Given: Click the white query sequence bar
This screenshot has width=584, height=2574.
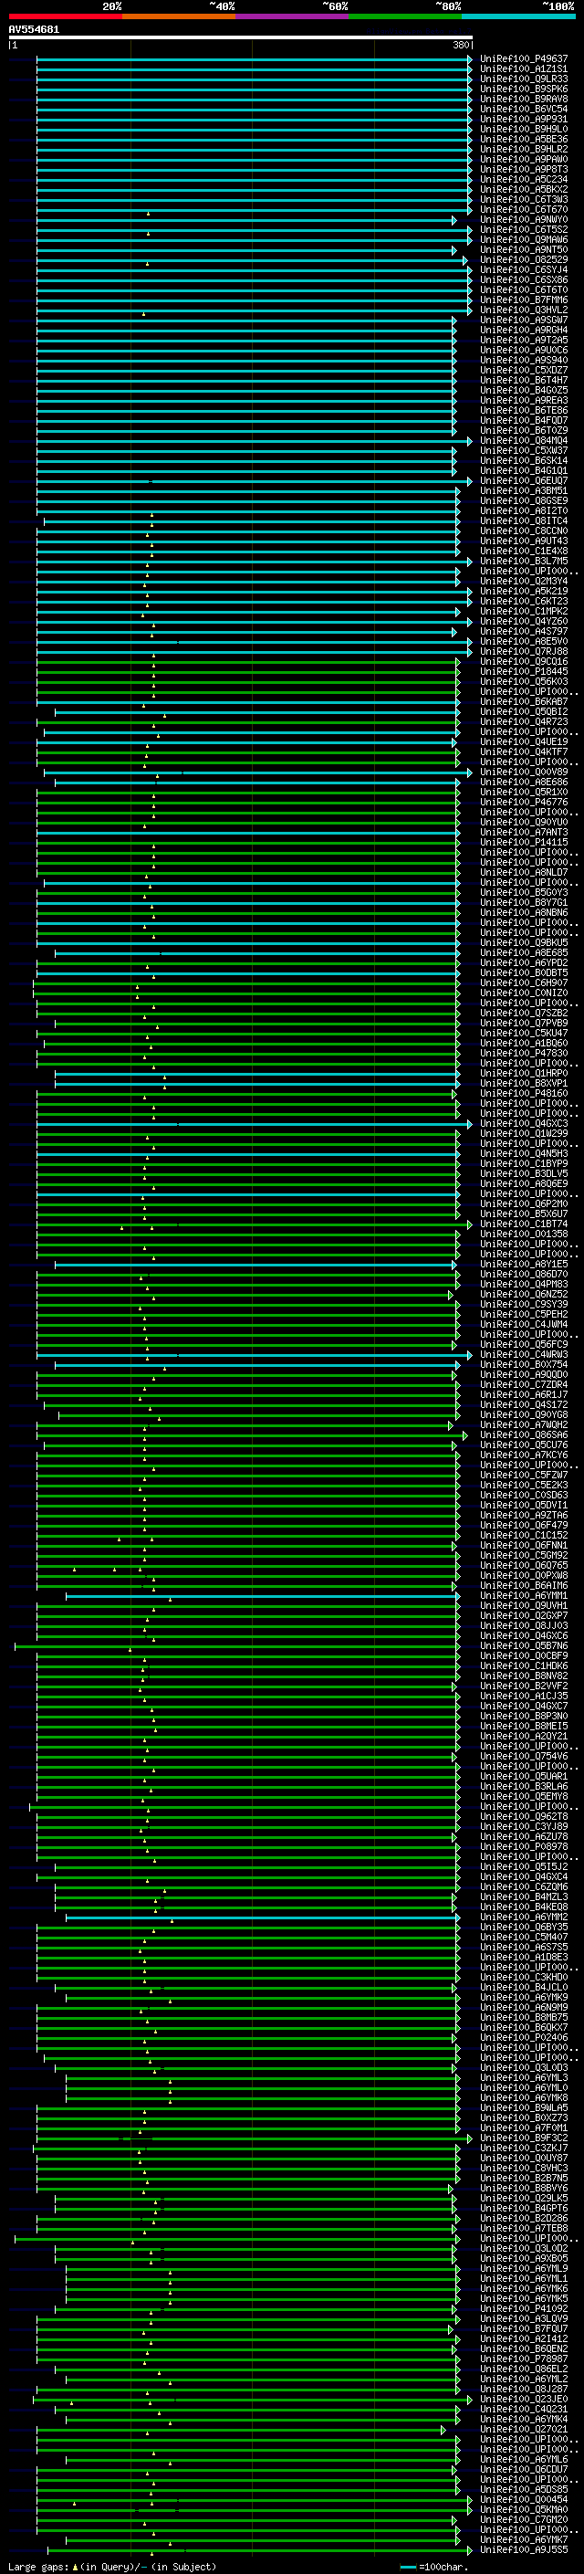Looking at the screenshot, I should (241, 38).
